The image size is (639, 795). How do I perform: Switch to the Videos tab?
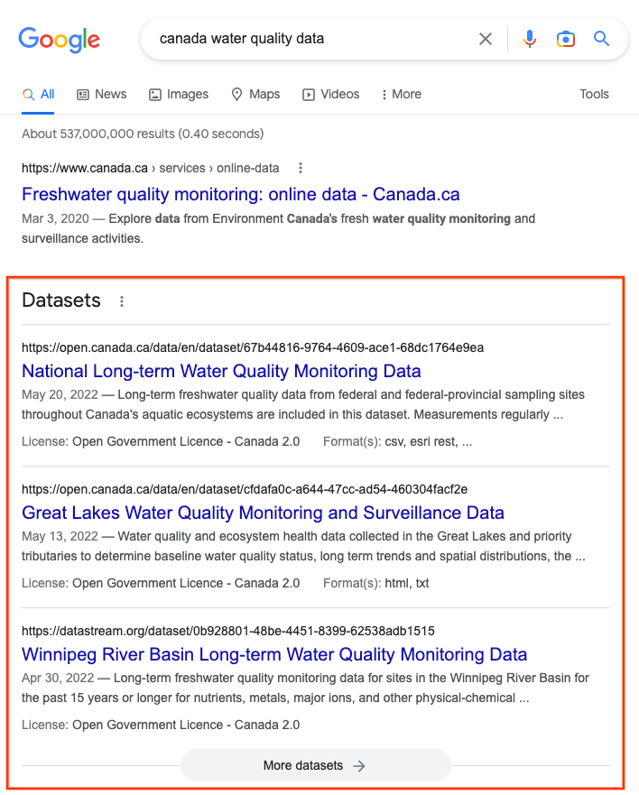[x=330, y=95]
